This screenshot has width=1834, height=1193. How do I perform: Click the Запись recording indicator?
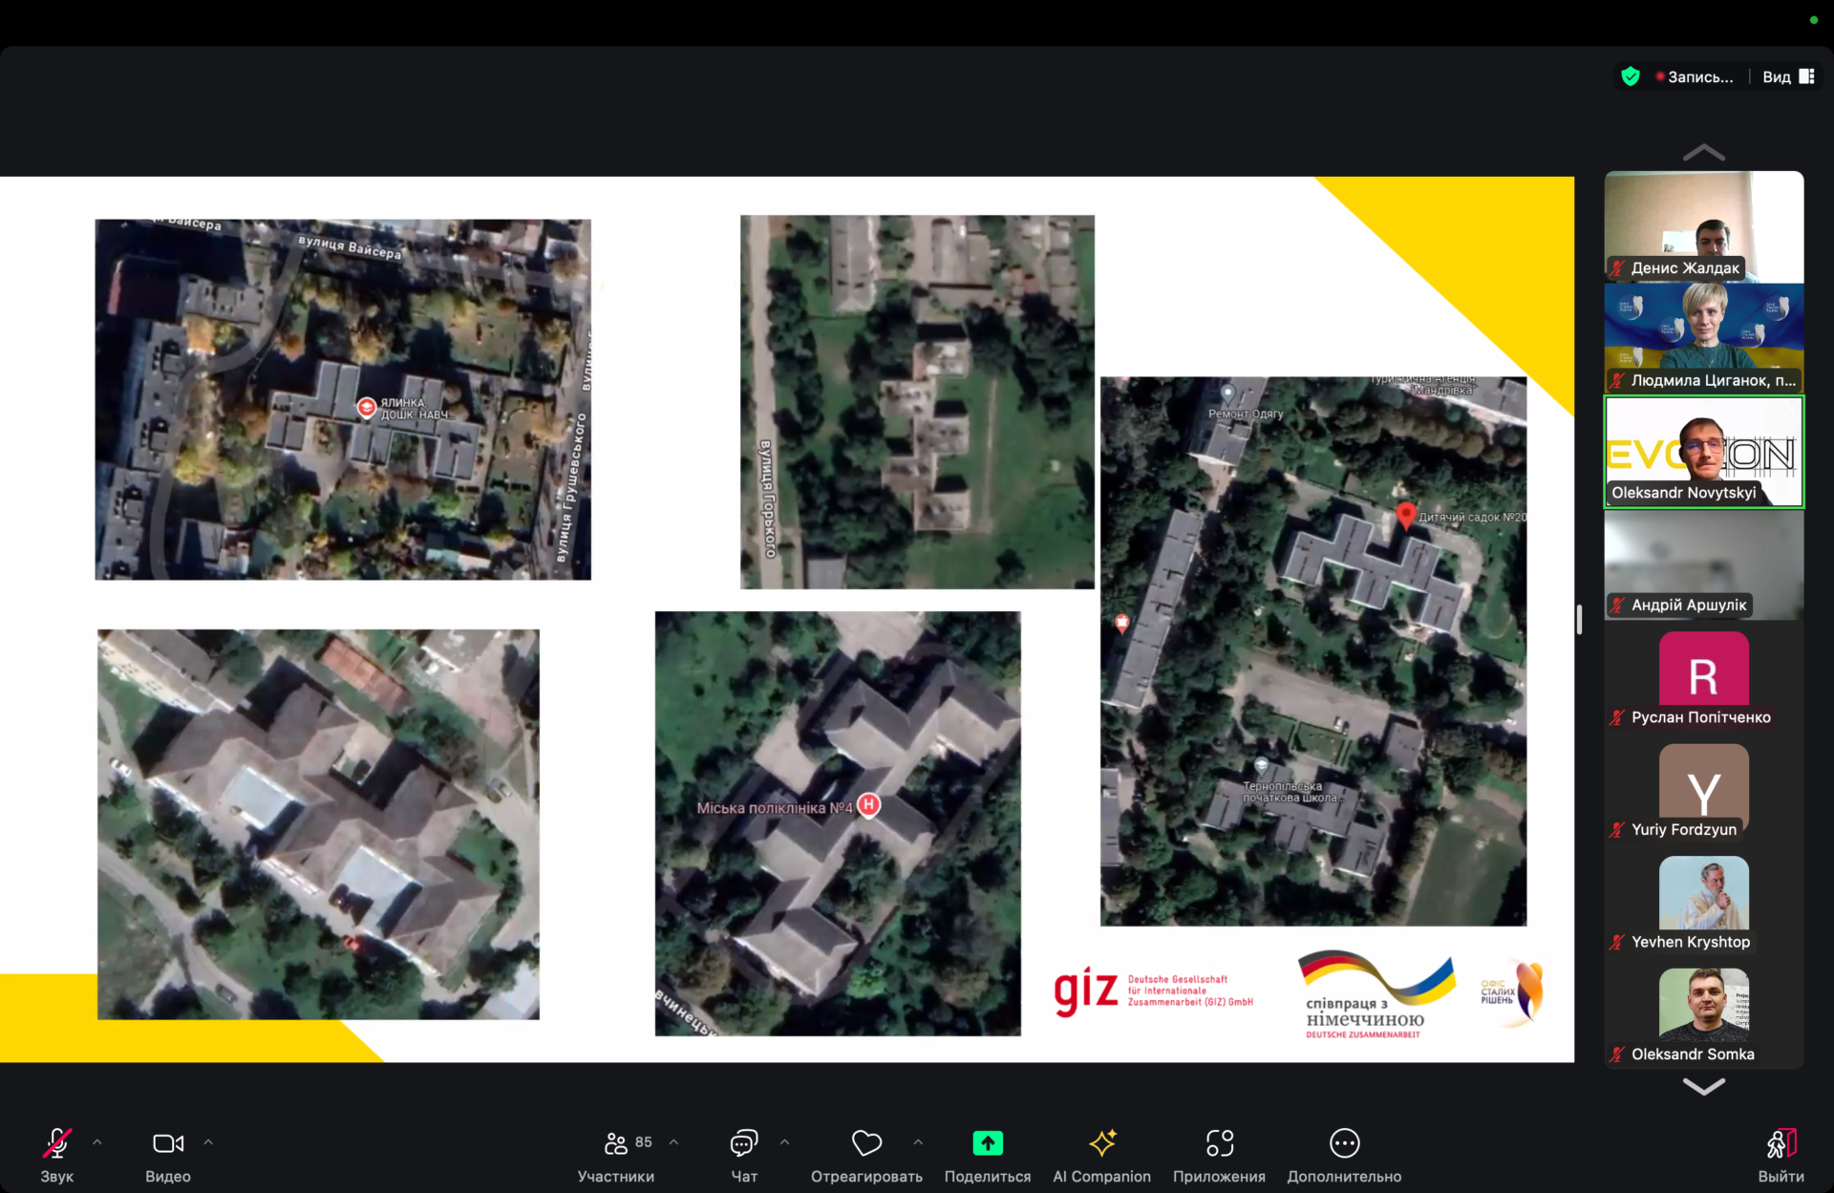(x=1695, y=77)
